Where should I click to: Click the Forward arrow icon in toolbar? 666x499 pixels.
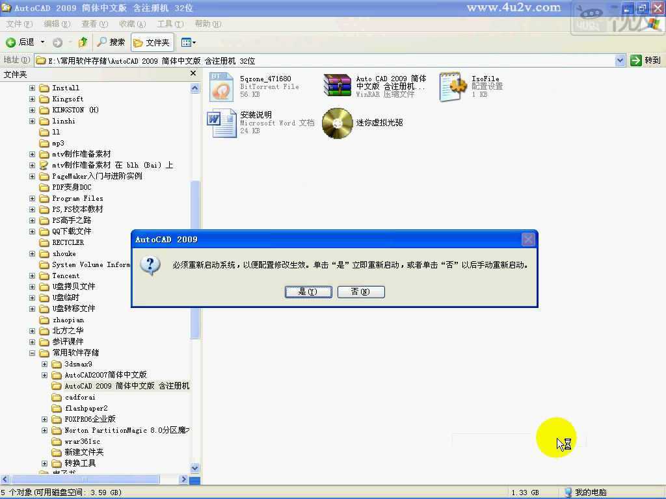click(x=57, y=42)
